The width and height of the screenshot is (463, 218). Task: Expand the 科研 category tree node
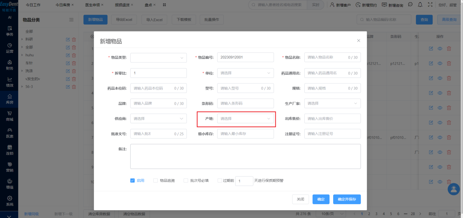click(22, 40)
